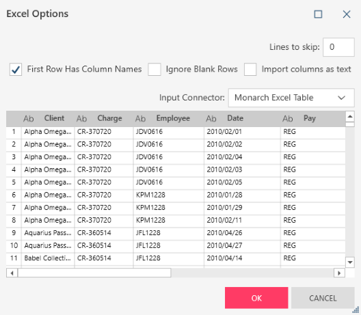Maximize the Excel Options dialog
The width and height of the screenshot is (361, 315).
click(318, 14)
